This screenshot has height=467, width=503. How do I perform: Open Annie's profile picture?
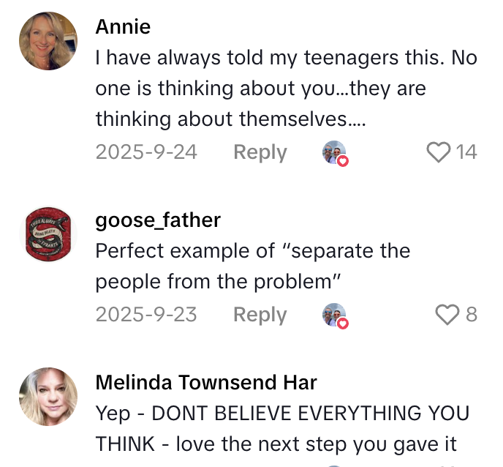click(48, 41)
